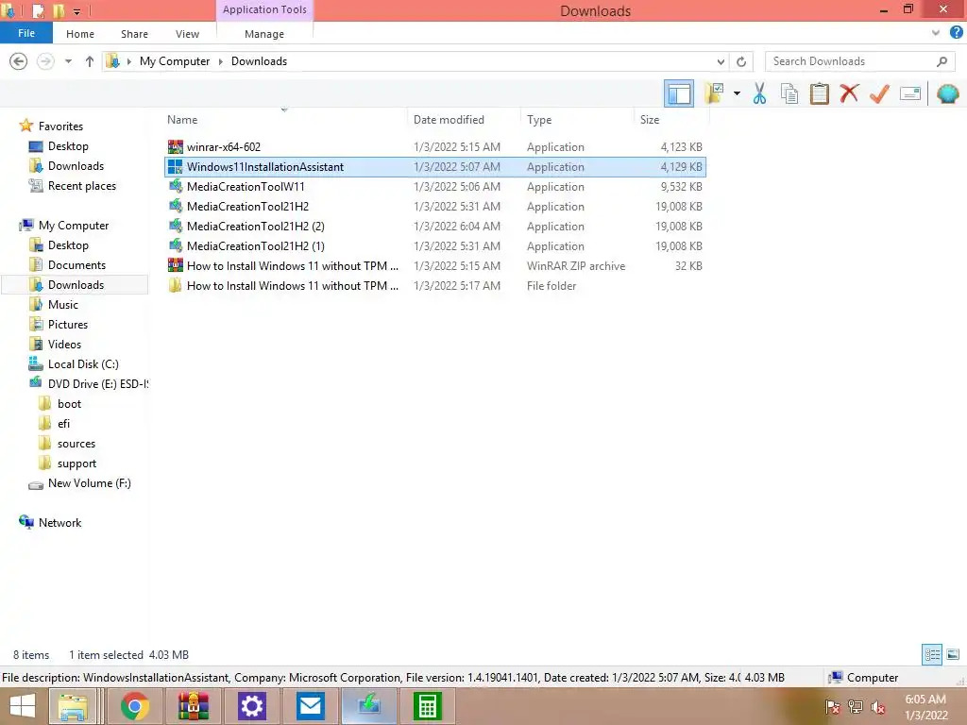Click the muted speaker tray icon
The image size is (967, 725).
click(x=877, y=706)
